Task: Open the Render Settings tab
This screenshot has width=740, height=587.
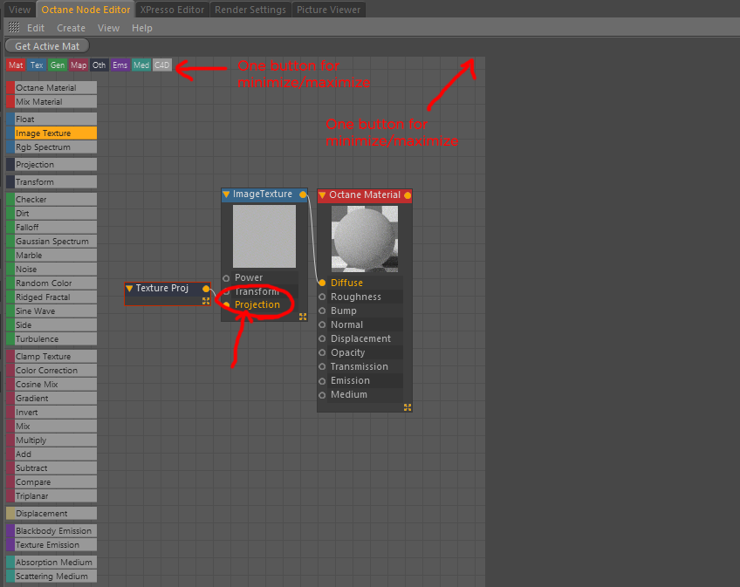Action: [250, 10]
